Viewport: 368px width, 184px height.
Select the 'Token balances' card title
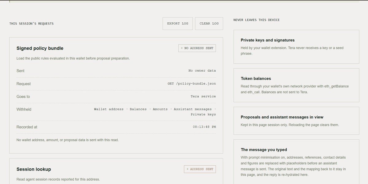click(x=256, y=79)
